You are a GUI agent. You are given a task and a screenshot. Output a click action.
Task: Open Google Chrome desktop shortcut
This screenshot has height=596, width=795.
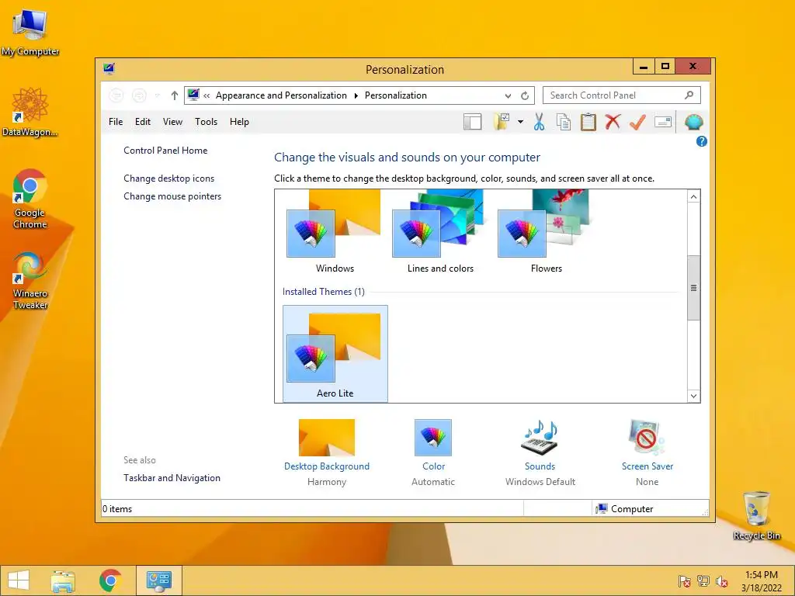[x=30, y=199]
